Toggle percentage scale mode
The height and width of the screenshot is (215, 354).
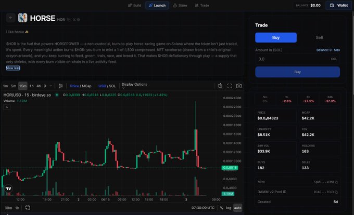[x=221, y=208]
